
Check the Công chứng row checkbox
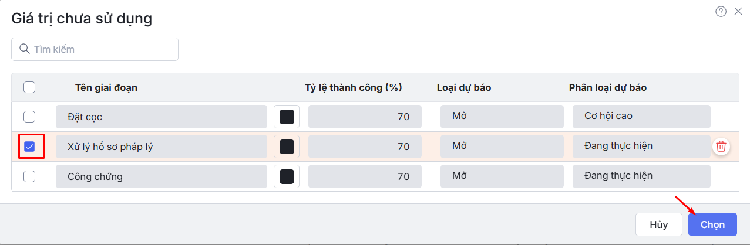coord(29,176)
